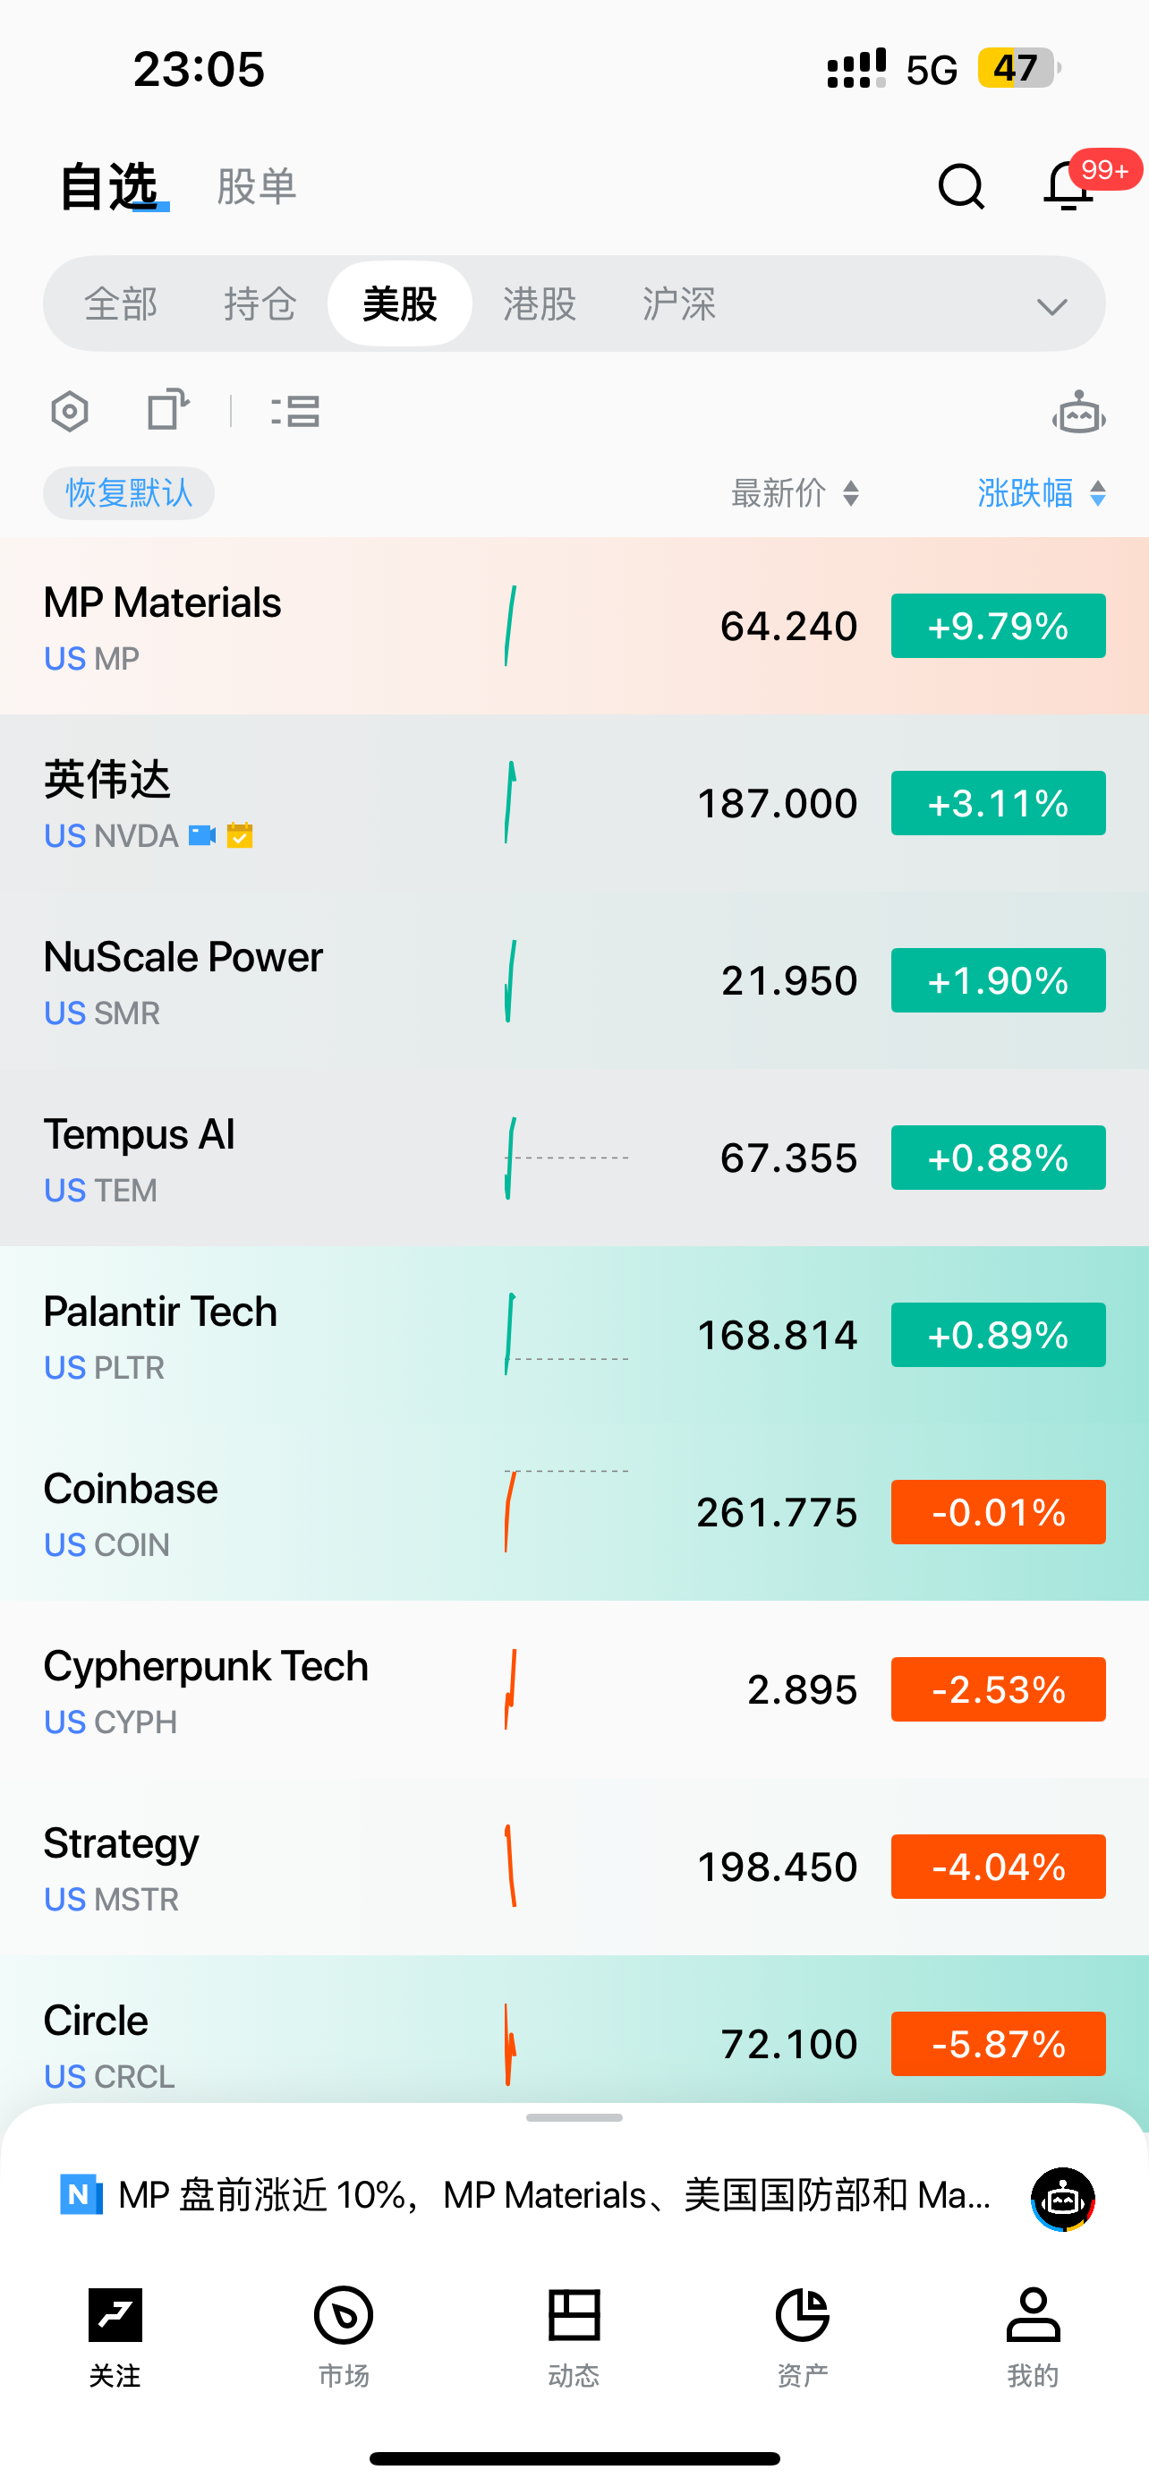Open the search magnifier icon

click(x=961, y=186)
